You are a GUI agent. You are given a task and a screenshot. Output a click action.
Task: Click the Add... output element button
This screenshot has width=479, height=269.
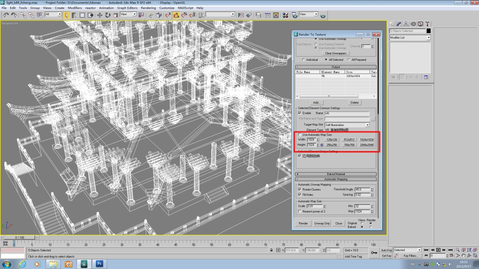317,102
